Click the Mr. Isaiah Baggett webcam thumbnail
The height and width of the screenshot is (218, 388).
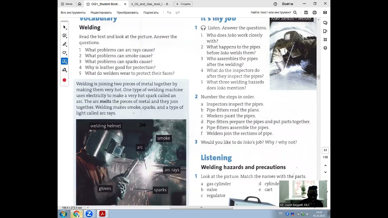(303, 194)
